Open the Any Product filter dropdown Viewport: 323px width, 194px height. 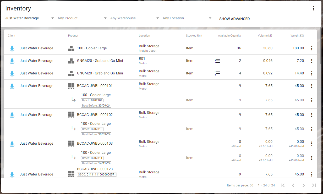click(x=83, y=18)
